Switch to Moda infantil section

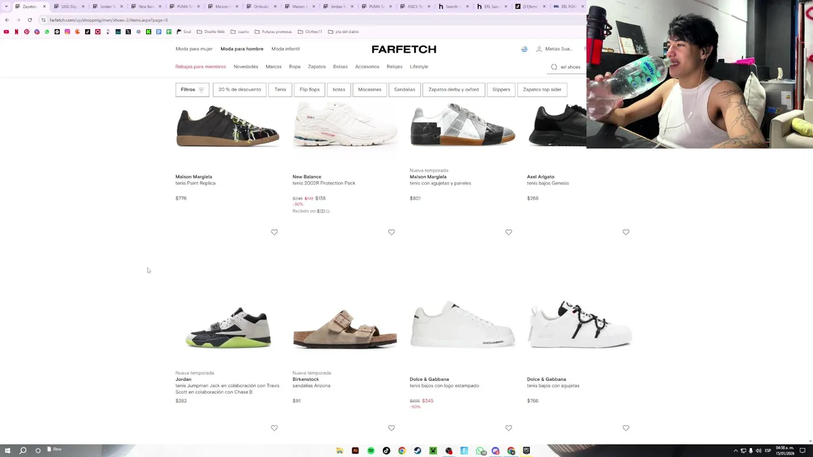tap(285, 49)
